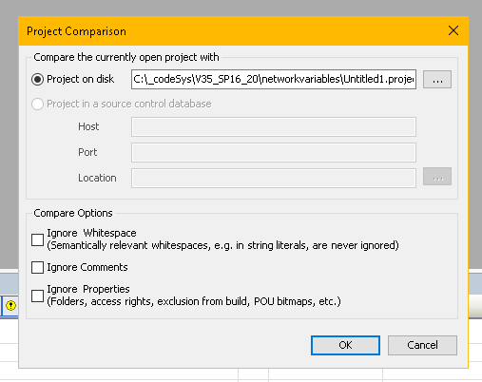This screenshot has height=382, width=482.
Task: Select Project in a source control database
Action: [37, 104]
